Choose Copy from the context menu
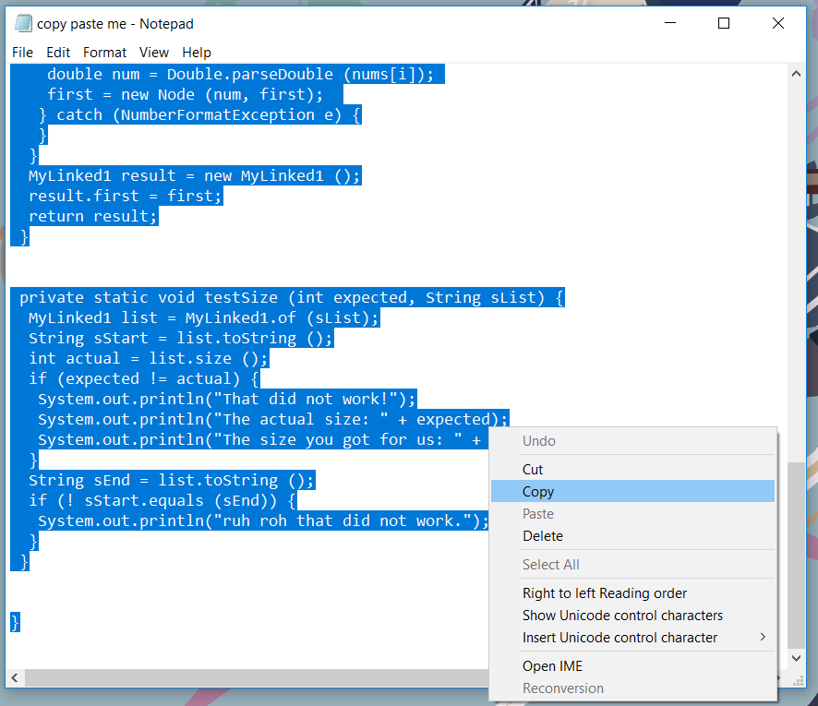 pyautogui.click(x=632, y=491)
